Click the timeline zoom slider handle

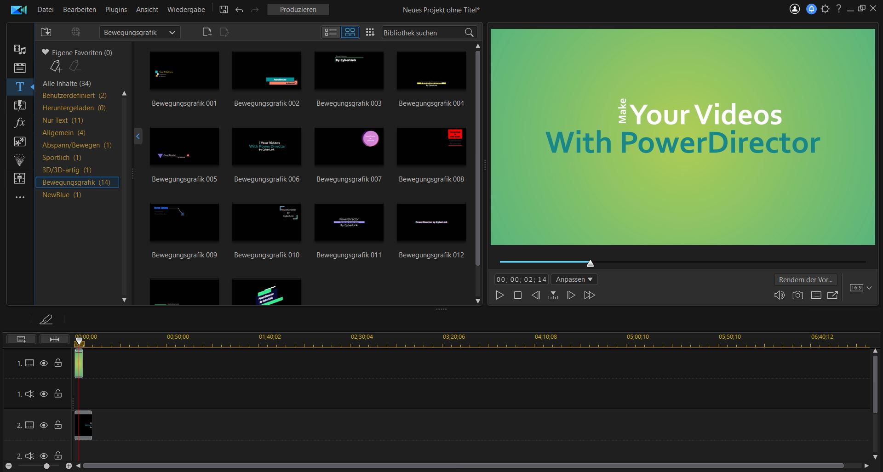[46, 466]
